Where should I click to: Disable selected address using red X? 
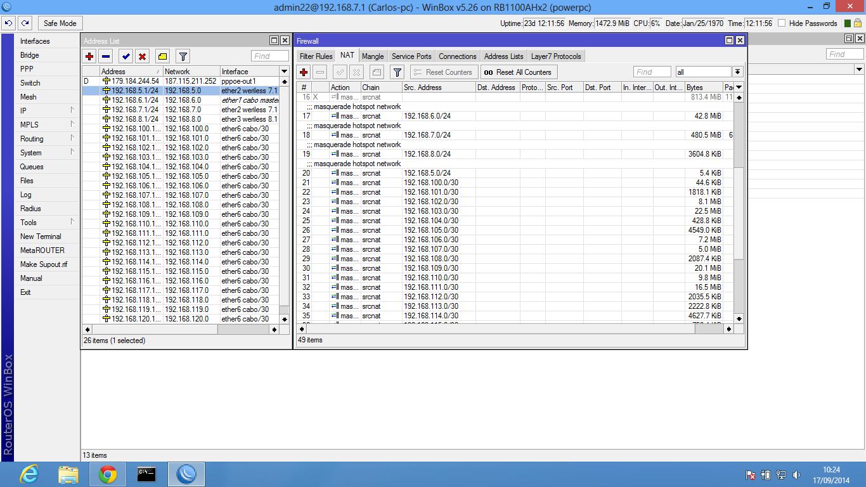tap(143, 56)
